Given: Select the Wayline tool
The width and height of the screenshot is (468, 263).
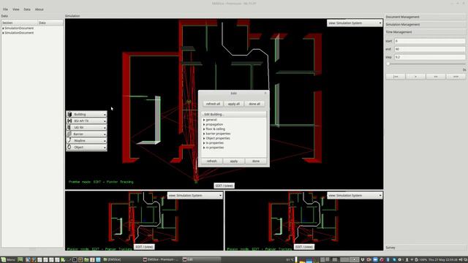Looking at the screenshot, I should 86,140.
